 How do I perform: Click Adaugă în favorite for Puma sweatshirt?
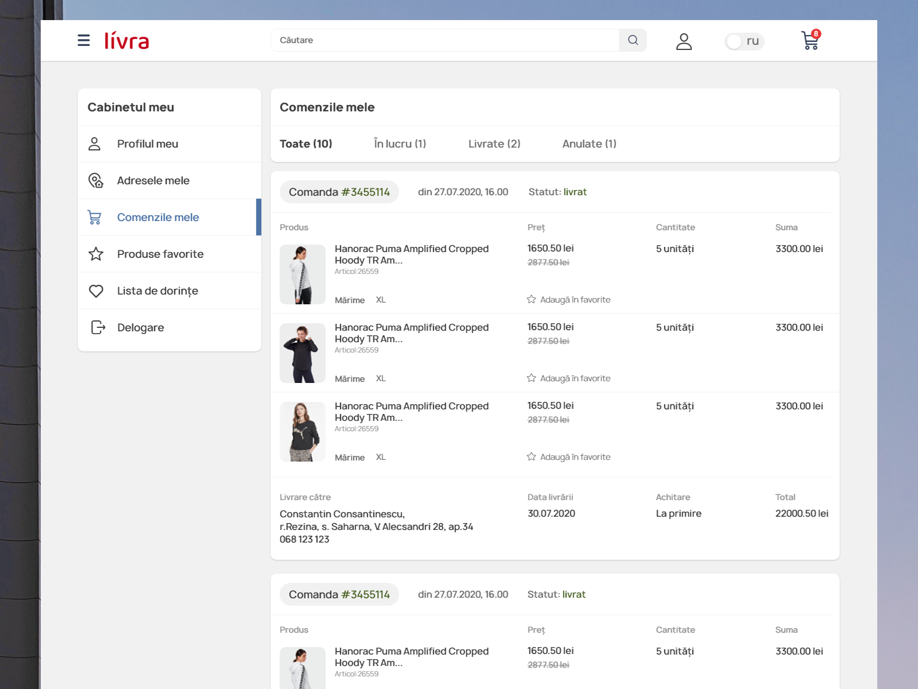point(569,456)
